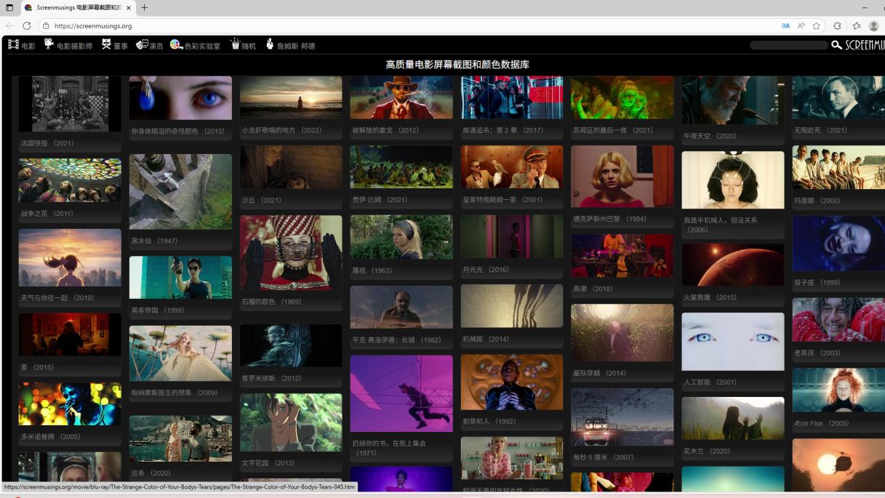
Task: Open the 色彩实验室 color lab menu
Action: click(x=195, y=45)
